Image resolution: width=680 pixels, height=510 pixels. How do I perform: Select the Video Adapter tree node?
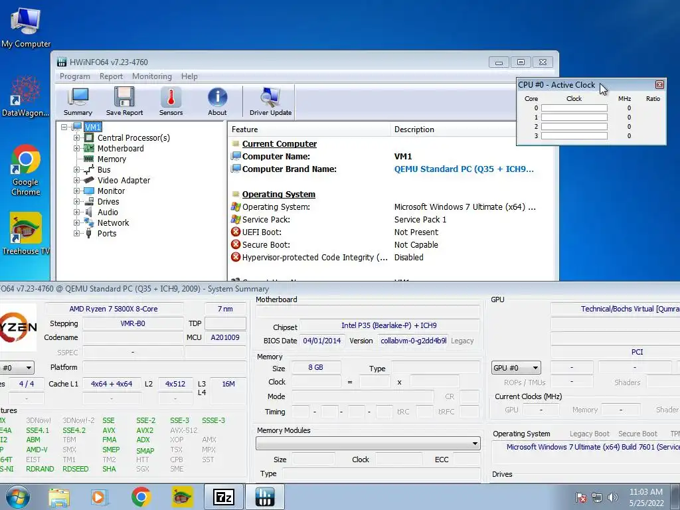[x=124, y=181]
